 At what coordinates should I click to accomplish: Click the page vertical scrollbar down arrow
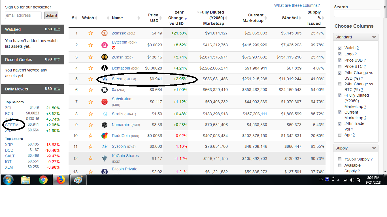pos(385,172)
